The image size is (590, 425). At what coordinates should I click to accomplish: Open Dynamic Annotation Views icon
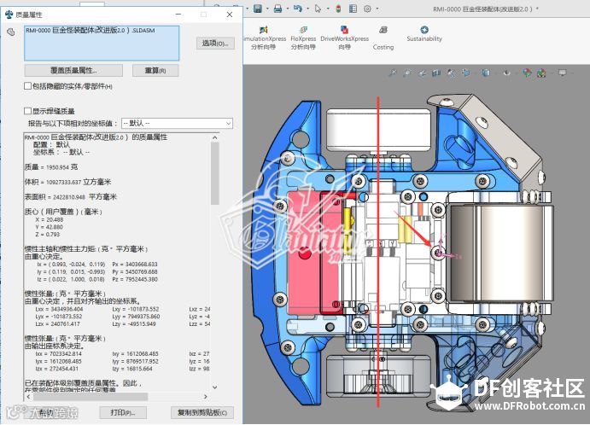(451, 73)
